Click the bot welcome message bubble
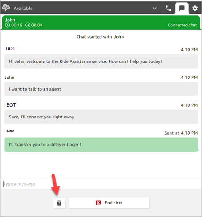The height and width of the screenshot is (217, 202). 101,61
